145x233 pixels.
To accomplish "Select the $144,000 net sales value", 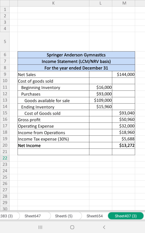I will click(x=124, y=74).
